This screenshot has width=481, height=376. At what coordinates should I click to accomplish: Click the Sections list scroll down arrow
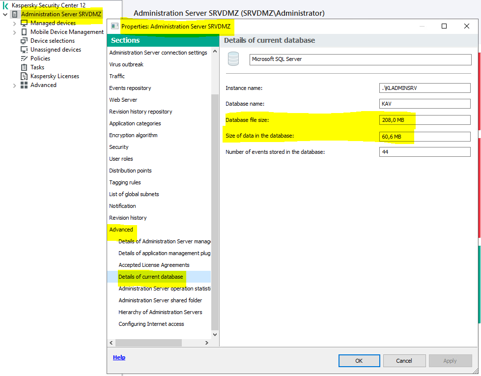(x=215, y=335)
